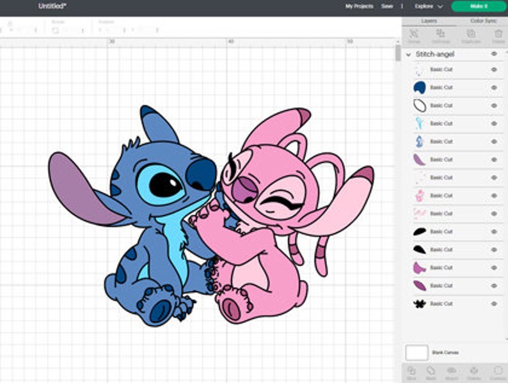
Task: Click the Rotate angle input field
Action: [x=70, y=31]
